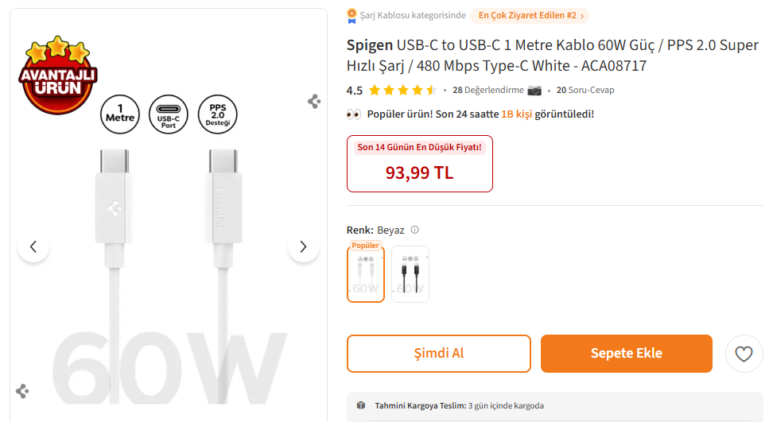Click the eyes emoji beside Popüler ürün
This screenshot has width=773, height=422.
[354, 114]
